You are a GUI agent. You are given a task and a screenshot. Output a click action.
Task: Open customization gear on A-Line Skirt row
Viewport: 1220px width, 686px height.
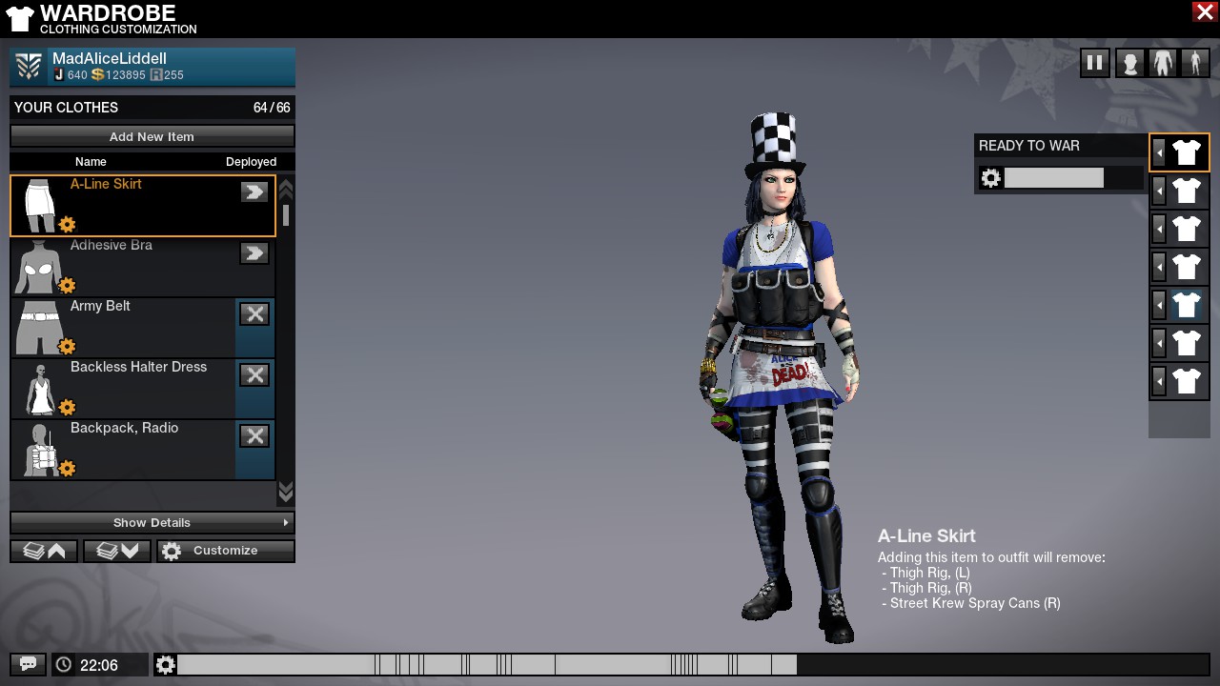tap(67, 225)
